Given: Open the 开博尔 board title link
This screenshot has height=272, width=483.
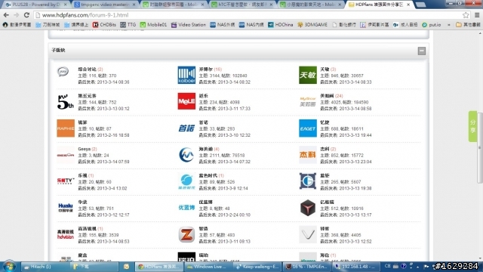Looking at the screenshot, I should [206, 69].
